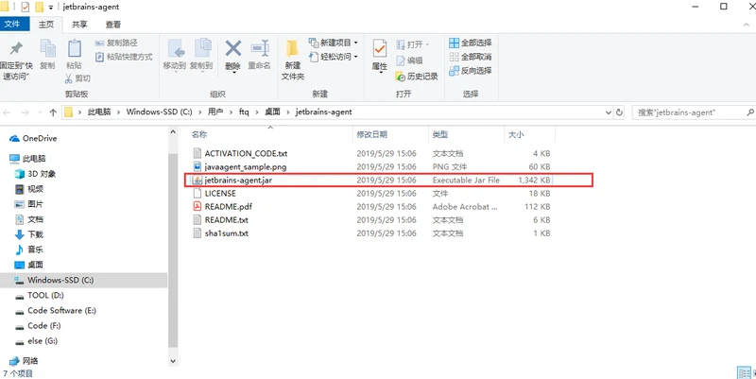Select Code Software (E:) drive in sidebar

(61, 310)
